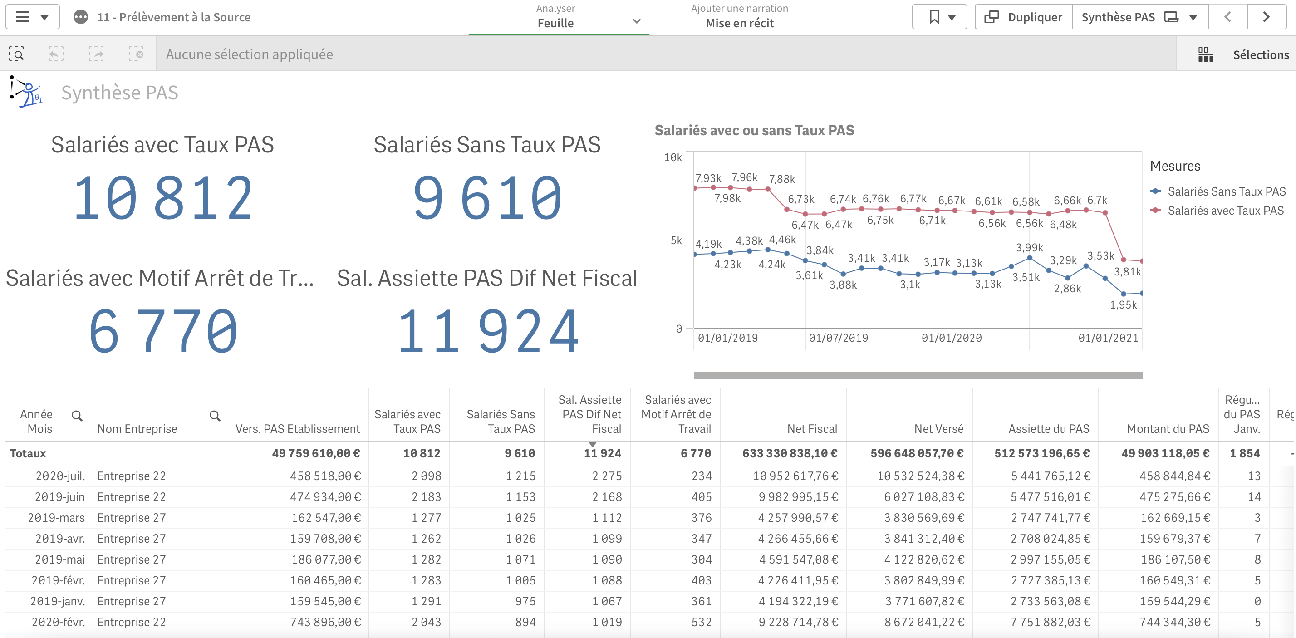The height and width of the screenshot is (638, 1296).
Task: Click the step forward selection icon
Action: coord(96,54)
